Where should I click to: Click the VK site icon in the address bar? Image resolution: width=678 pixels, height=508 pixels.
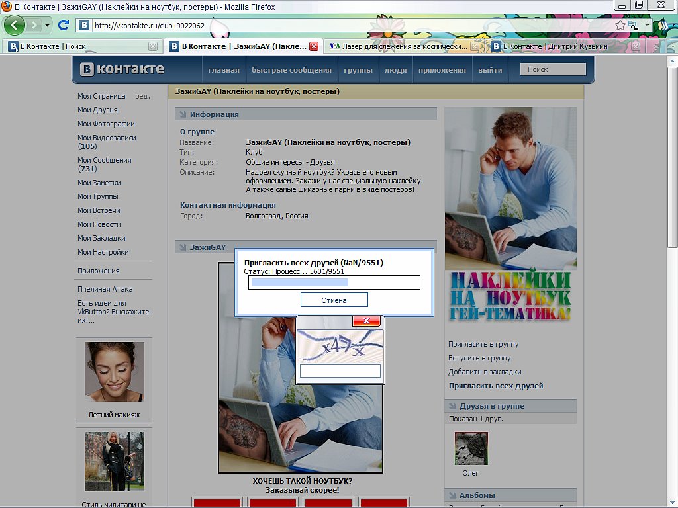coord(84,26)
